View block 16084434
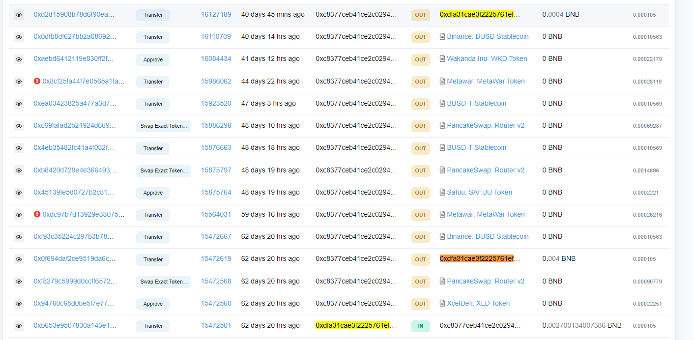Screen dimensions: 693x340 [x=216, y=58]
